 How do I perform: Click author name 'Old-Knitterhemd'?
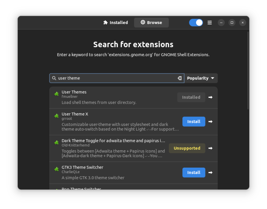pyautogui.click(x=76, y=145)
